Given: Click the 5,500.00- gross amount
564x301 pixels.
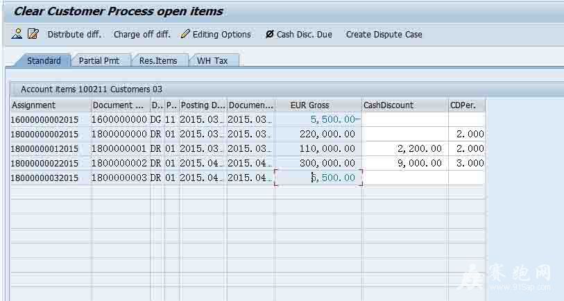Looking at the screenshot, I should coord(318,119).
